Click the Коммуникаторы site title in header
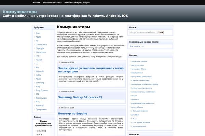Screen dimensions: 205x136 (x=20, y=12)
